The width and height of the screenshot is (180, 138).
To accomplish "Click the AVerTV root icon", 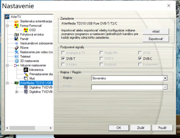I will coord(7,17).
